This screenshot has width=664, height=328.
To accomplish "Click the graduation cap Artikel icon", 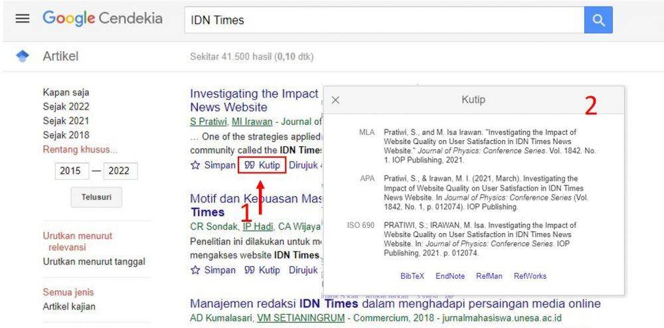I will click(x=23, y=56).
